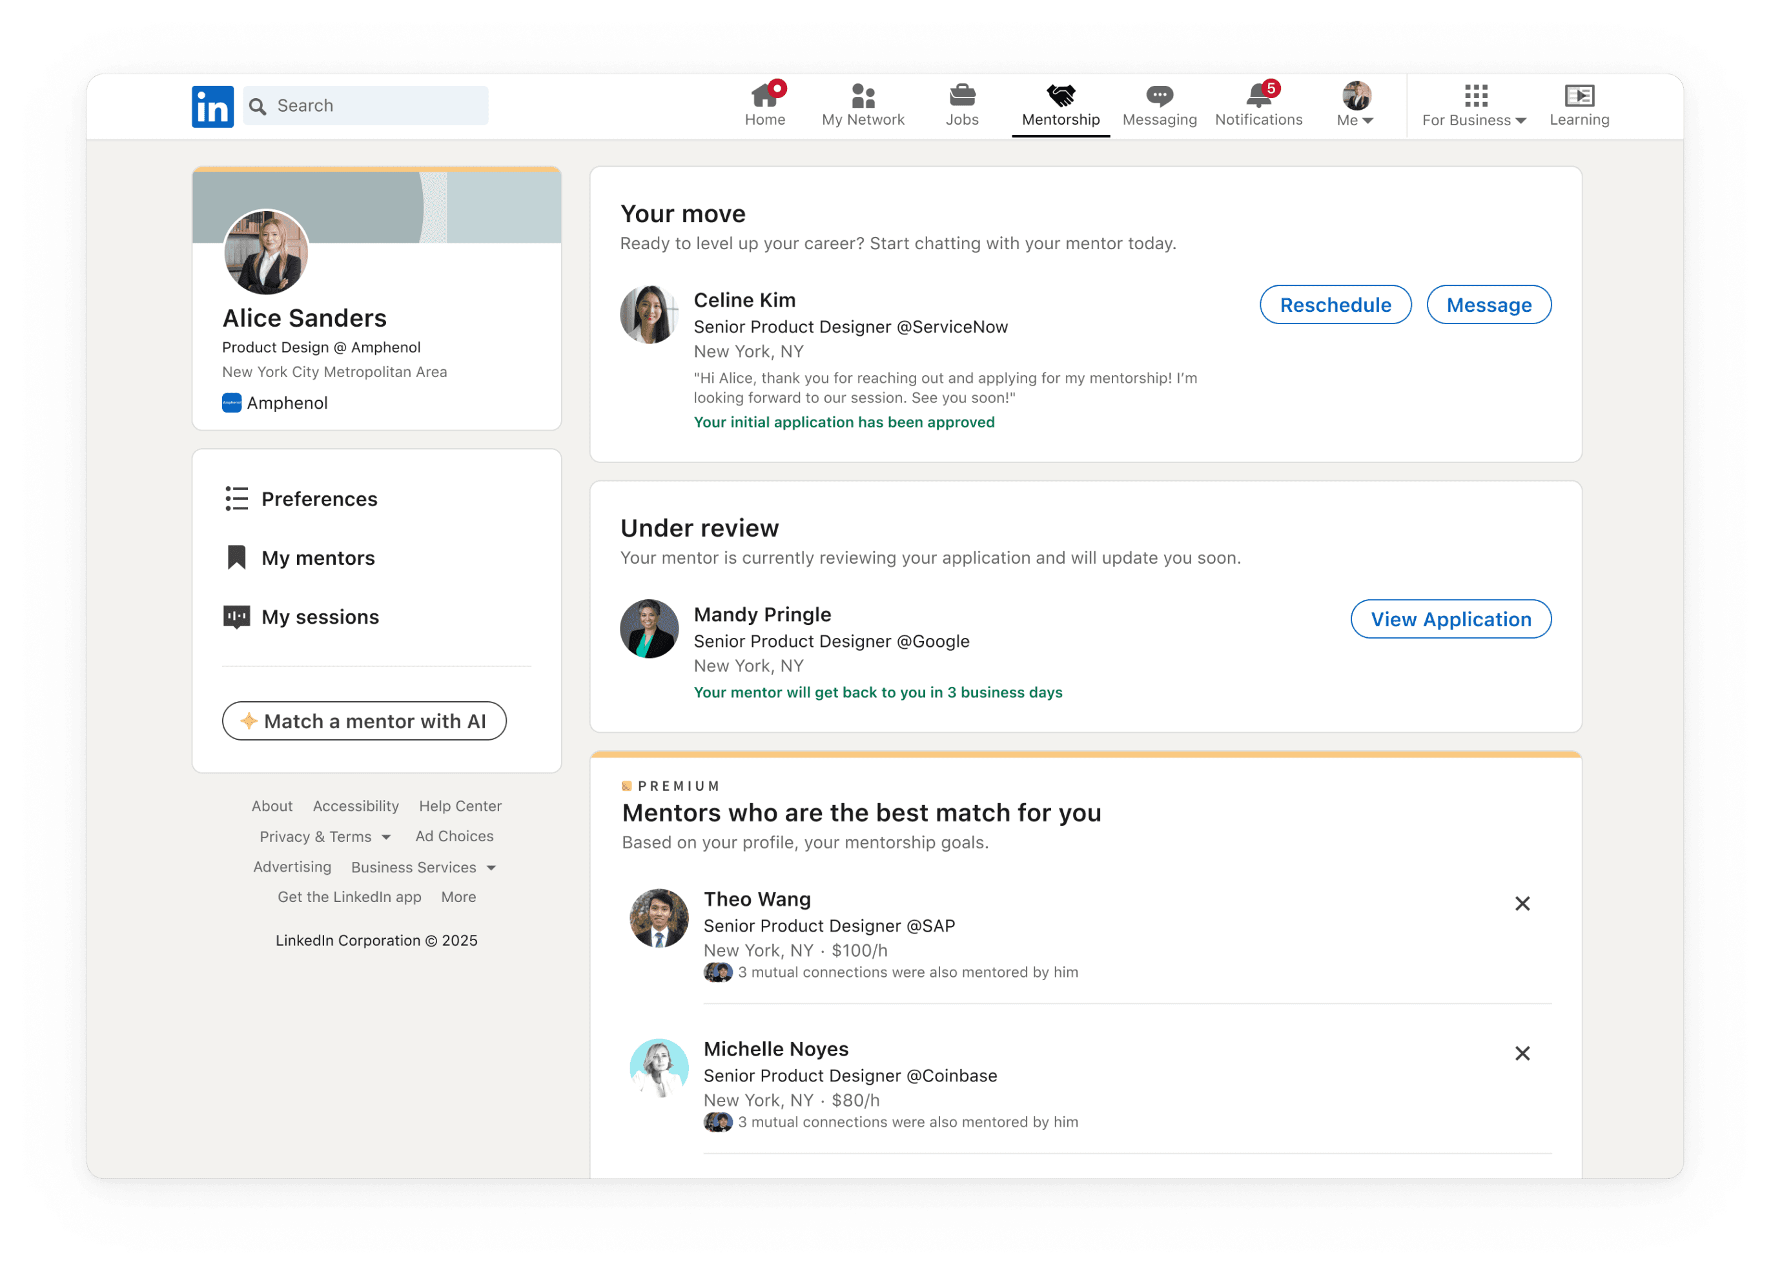Expand the Privacy & Terms dropdown
Image resolution: width=1771 pixels, height=1279 pixels.
387,837
